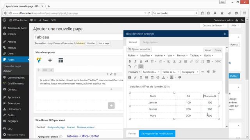
Task: Add element with Visual Composer plus icon
Action: click(50, 60)
